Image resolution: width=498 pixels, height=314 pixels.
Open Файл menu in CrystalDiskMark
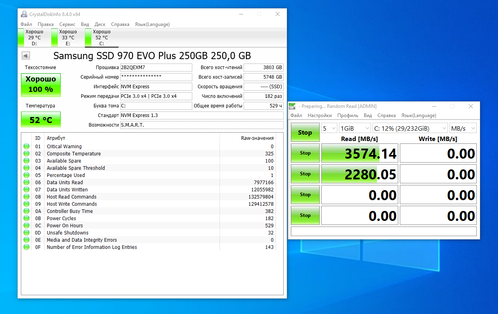[296, 115]
